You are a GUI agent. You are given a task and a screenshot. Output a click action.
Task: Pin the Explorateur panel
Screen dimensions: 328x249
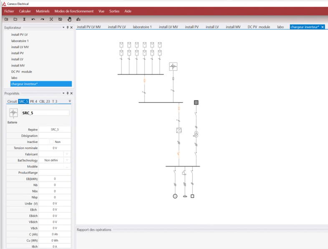tap(68, 27)
